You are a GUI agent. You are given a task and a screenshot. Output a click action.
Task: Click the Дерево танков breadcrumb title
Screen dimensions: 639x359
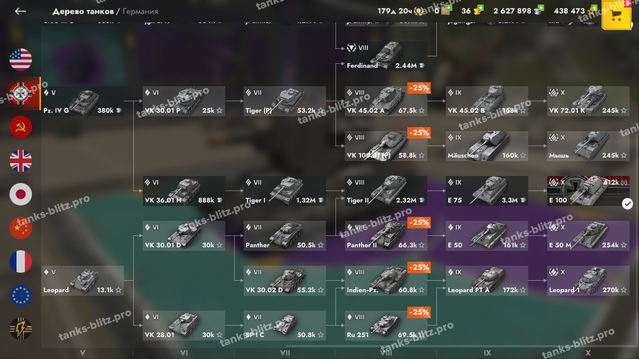click(x=83, y=11)
